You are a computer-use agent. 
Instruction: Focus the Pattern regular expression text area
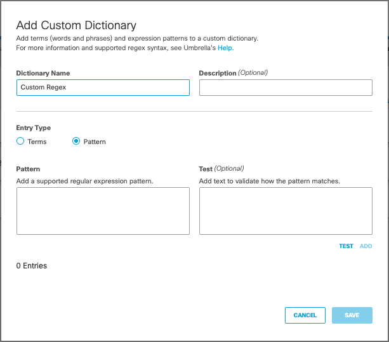coord(103,211)
